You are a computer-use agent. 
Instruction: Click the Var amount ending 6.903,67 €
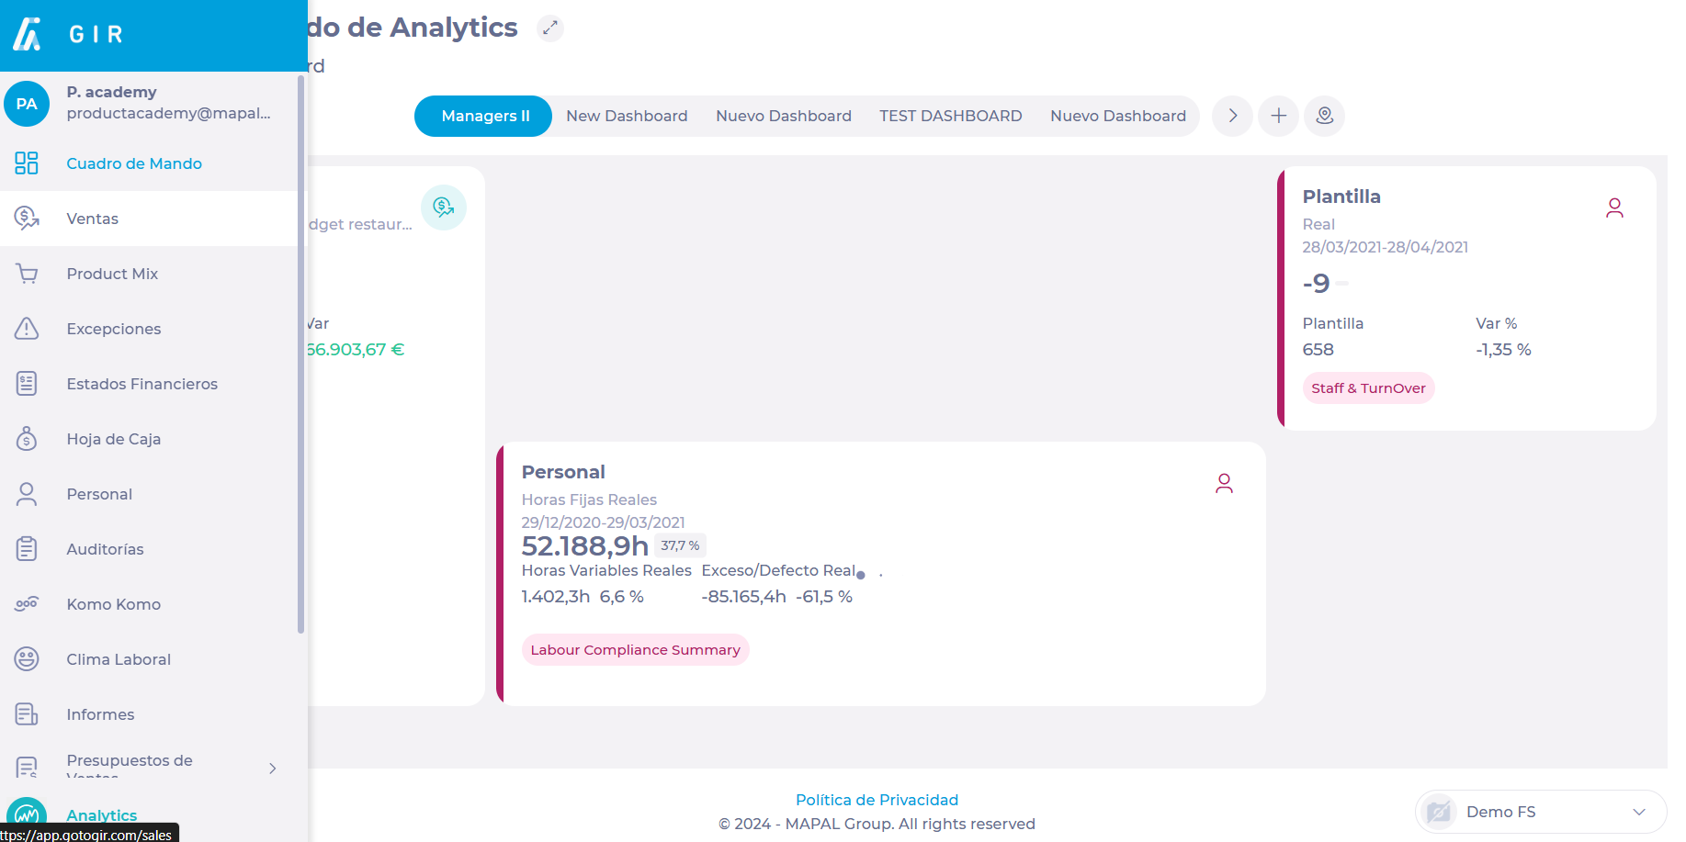point(356,350)
